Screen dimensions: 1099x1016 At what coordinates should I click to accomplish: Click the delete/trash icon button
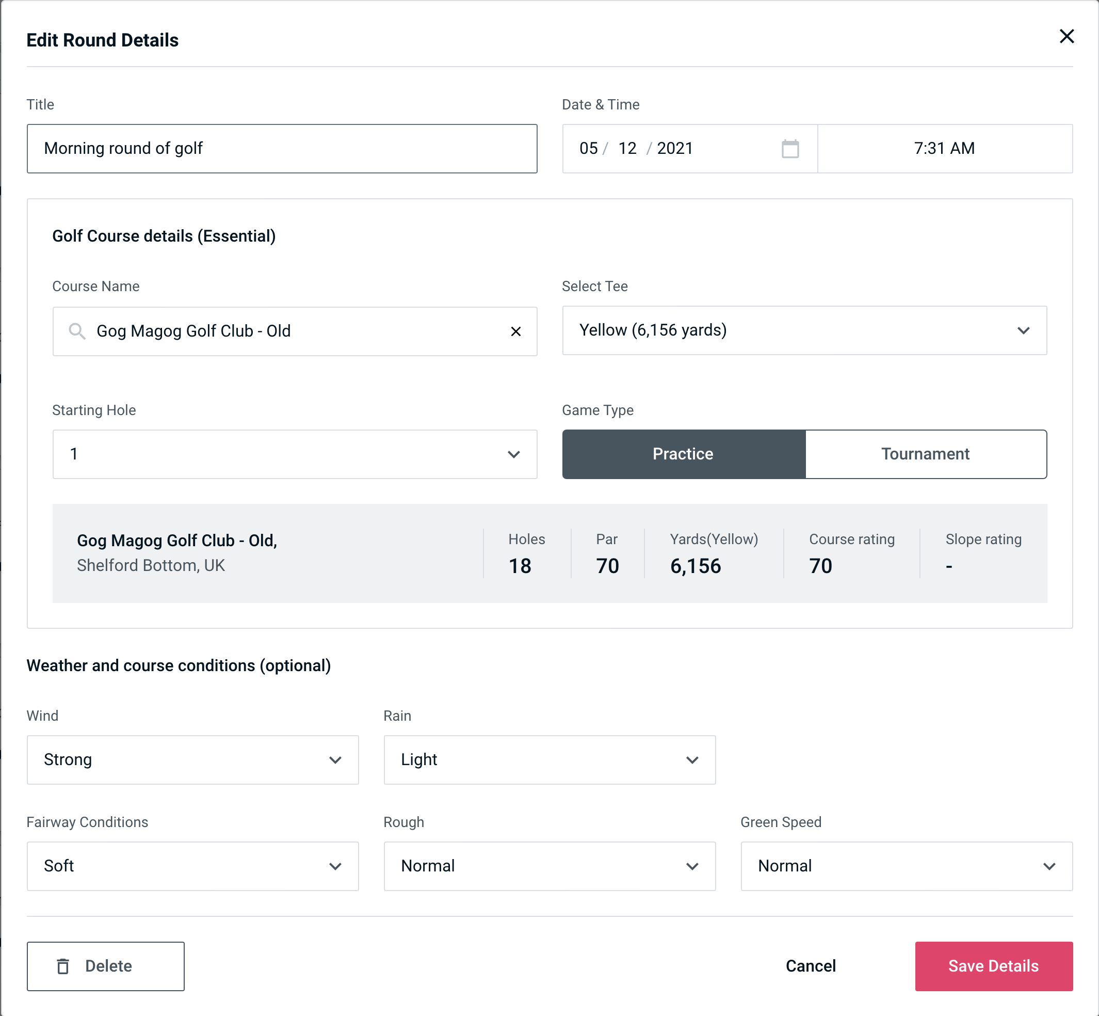tap(65, 966)
